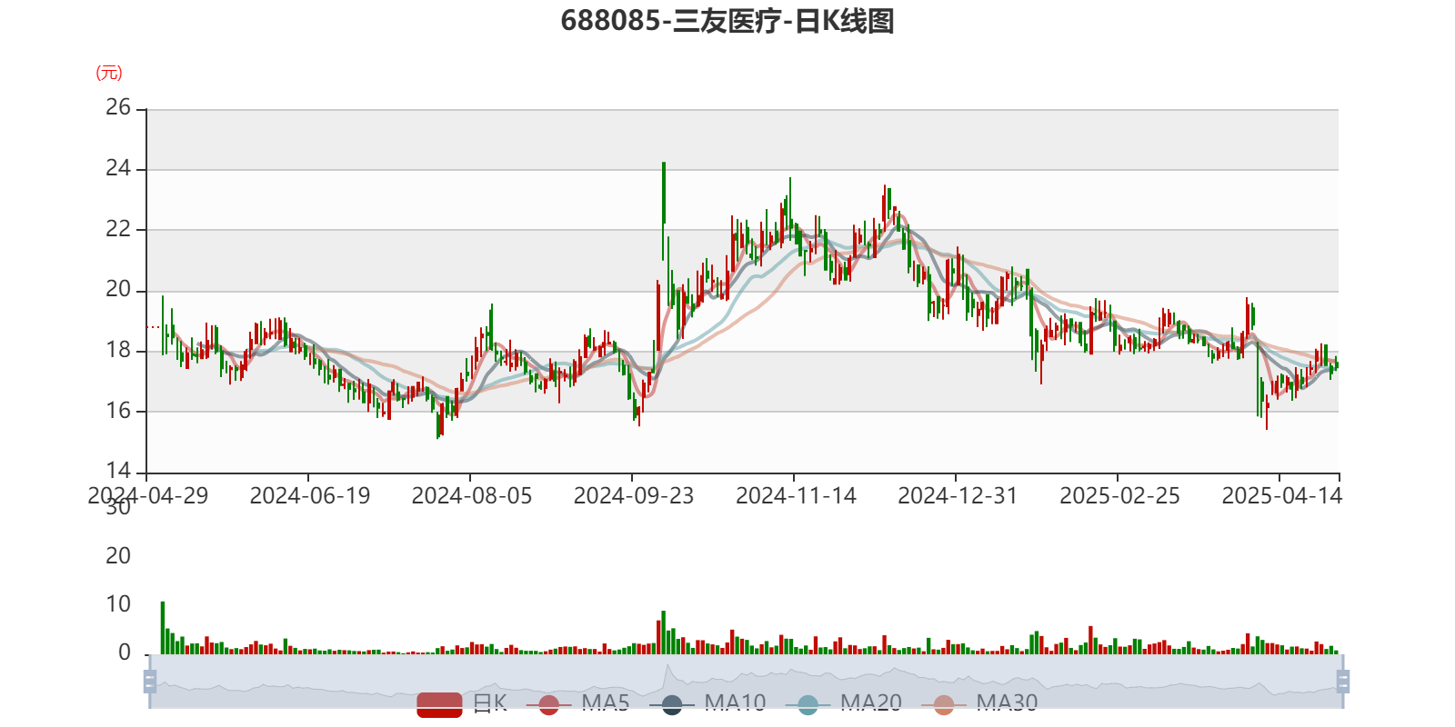Image resolution: width=1455 pixels, height=727 pixels.
Task: Select the 16 price axis label
Action: click(118, 411)
